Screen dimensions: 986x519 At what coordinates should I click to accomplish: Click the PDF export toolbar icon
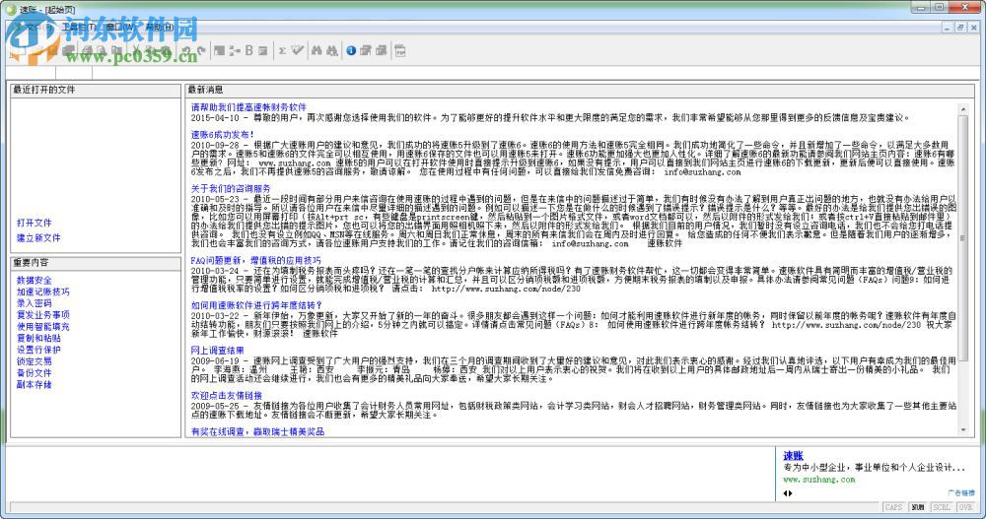click(x=400, y=51)
